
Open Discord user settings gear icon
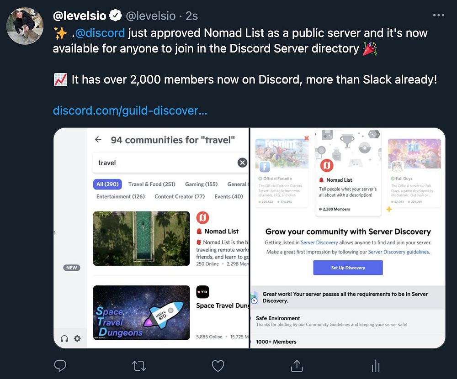tap(77, 338)
